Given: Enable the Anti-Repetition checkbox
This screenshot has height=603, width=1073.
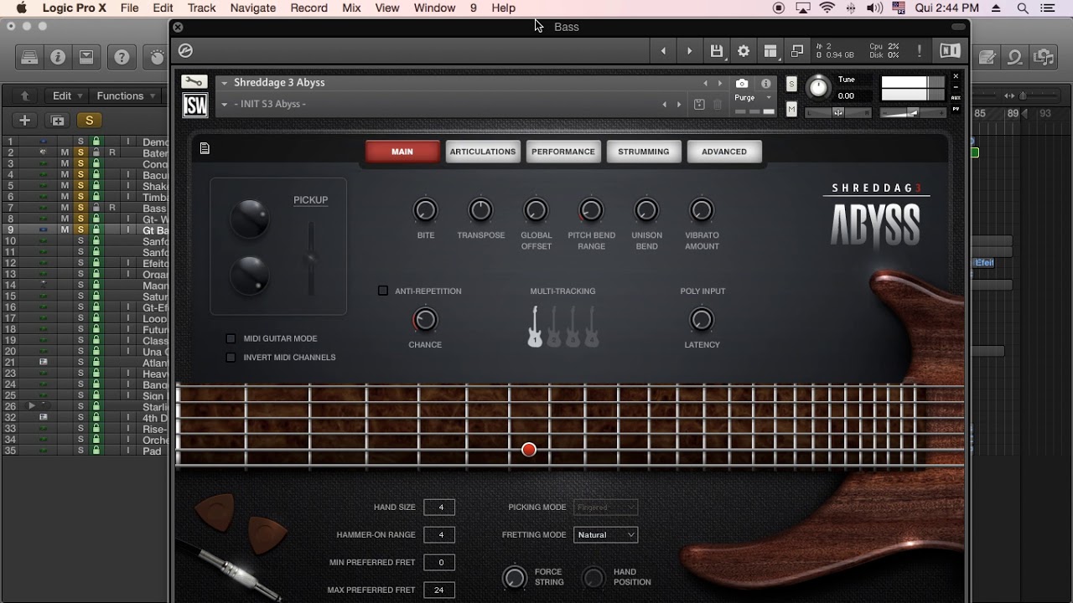Looking at the screenshot, I should point(383,291).
